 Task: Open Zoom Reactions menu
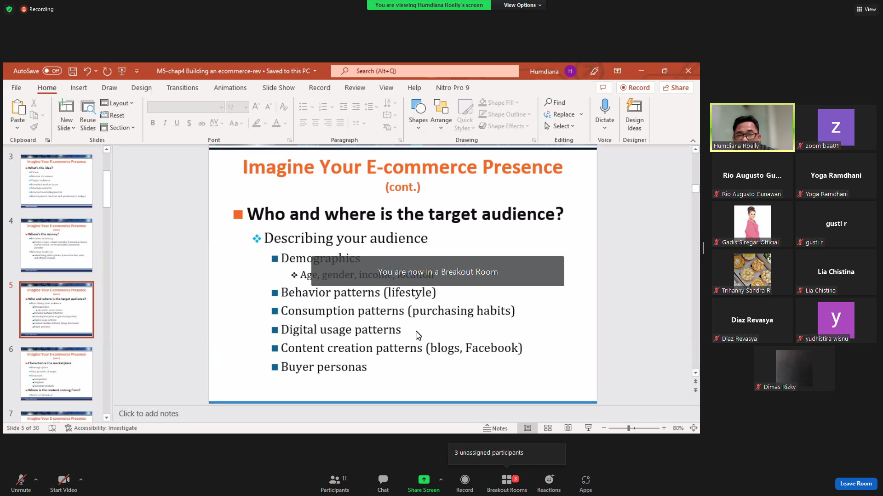549,484
